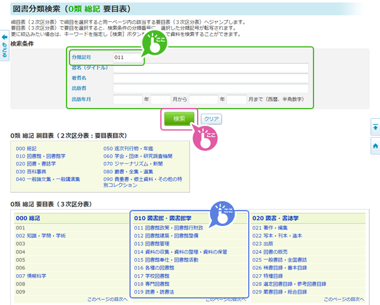Click 028 選定図書目録・参考図書目録 link

click(290, 284)
